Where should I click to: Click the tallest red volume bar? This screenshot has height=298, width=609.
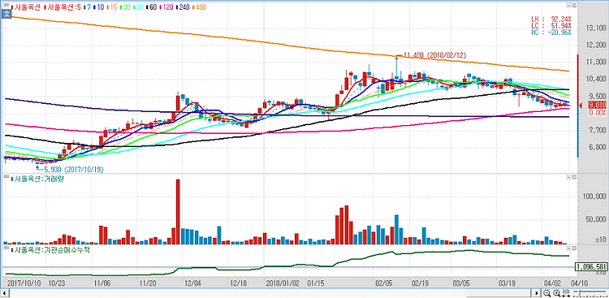pos(178,212)
